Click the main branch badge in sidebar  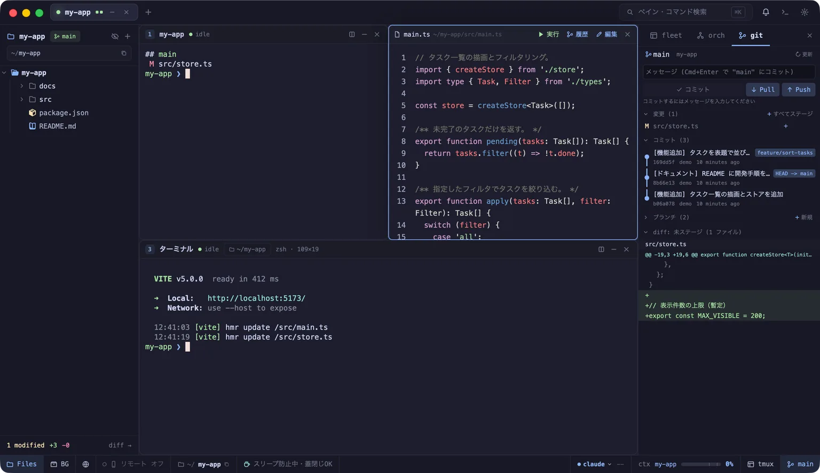(x=65, y=36)
